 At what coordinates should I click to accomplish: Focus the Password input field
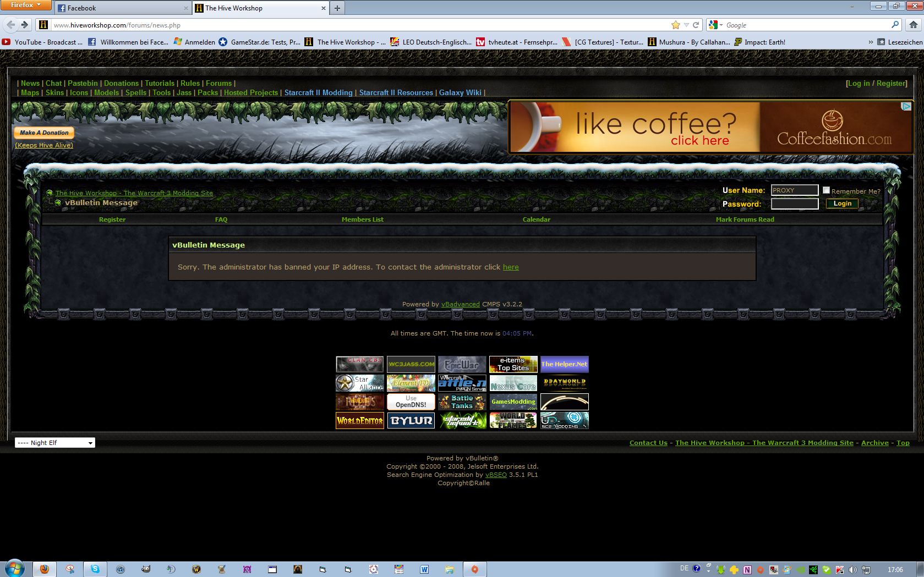click(x=795, y=204)
